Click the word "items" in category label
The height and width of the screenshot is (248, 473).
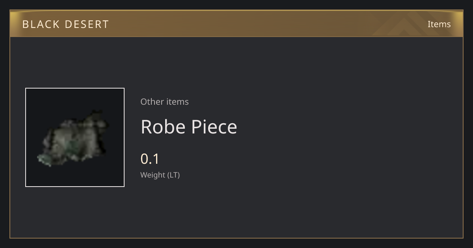click(177, 102)
